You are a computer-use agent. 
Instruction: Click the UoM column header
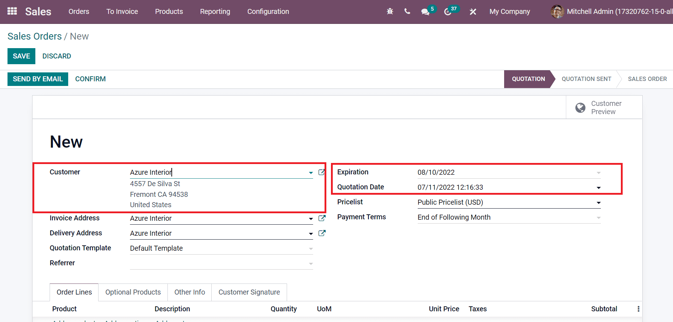point(324,309)
